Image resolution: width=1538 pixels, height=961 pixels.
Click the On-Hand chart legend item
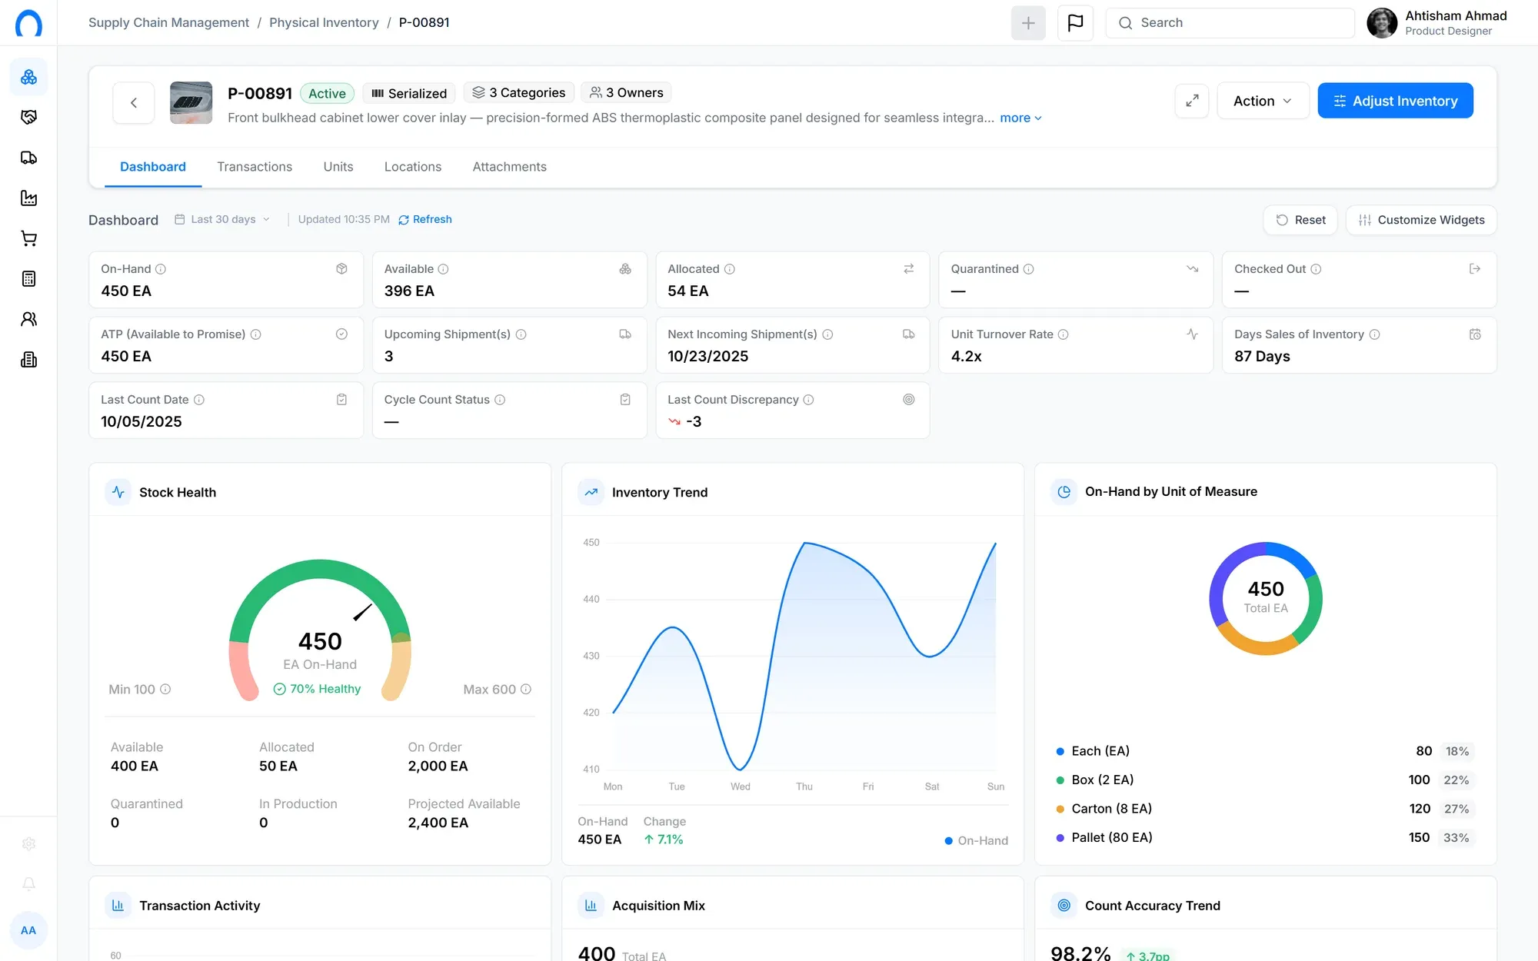976,840
